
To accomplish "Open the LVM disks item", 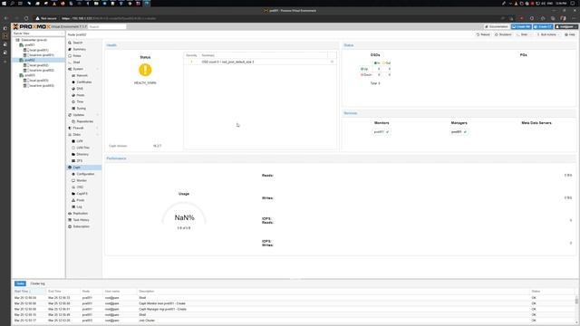I will 84,141.
